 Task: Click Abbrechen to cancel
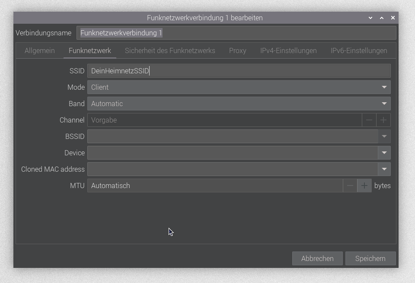[317, 258]
